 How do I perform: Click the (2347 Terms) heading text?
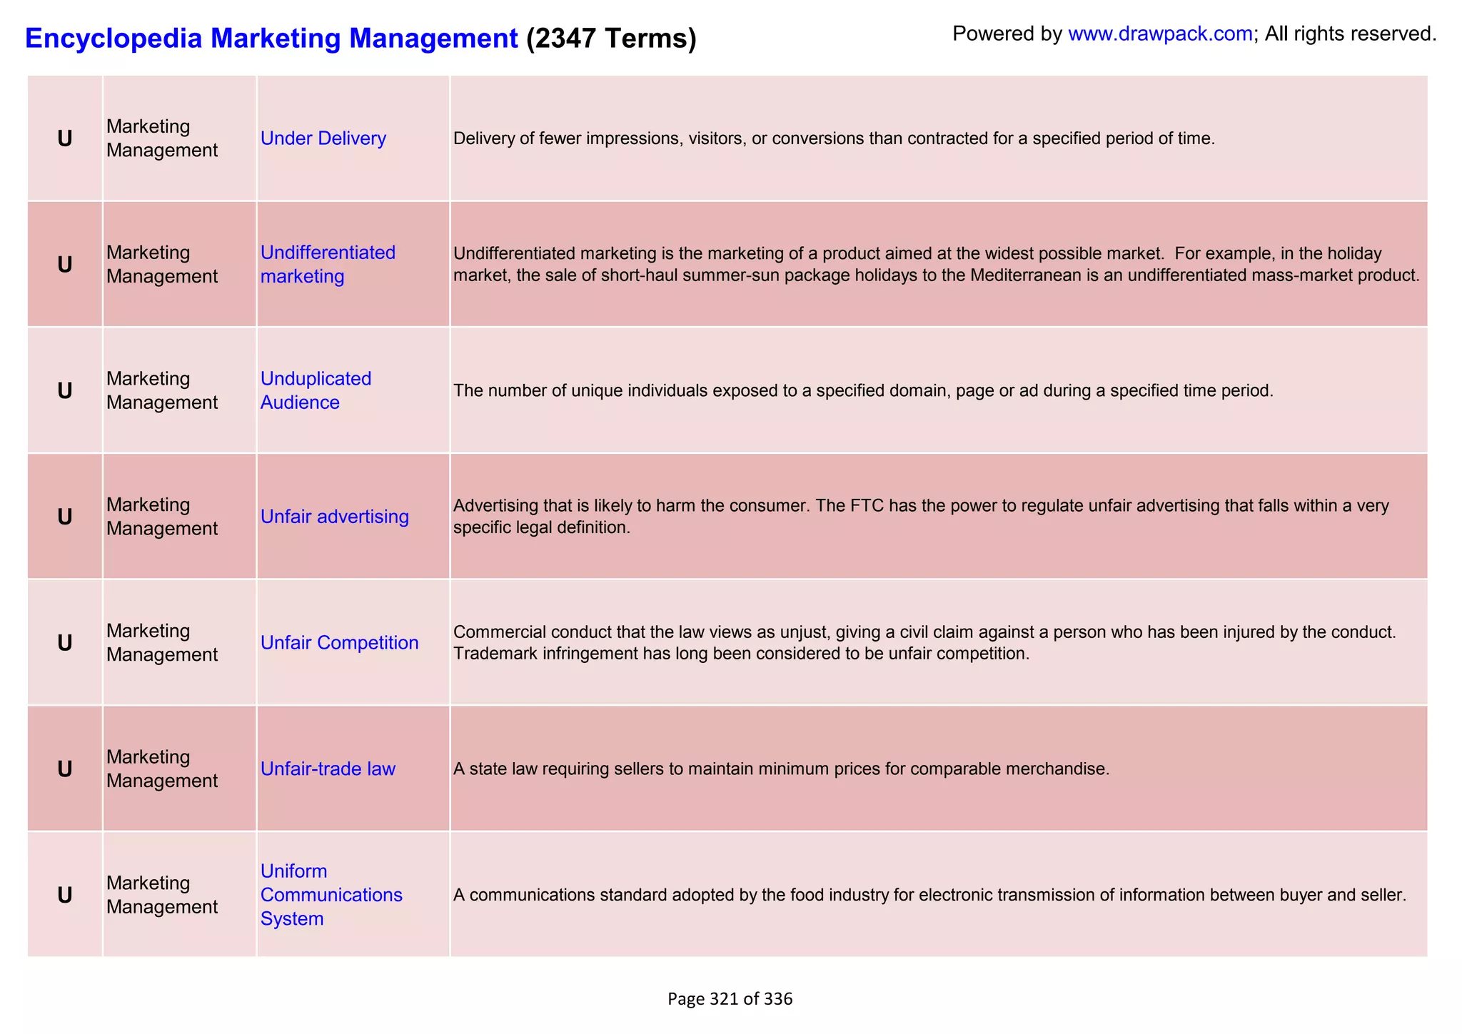pos(611,38)
